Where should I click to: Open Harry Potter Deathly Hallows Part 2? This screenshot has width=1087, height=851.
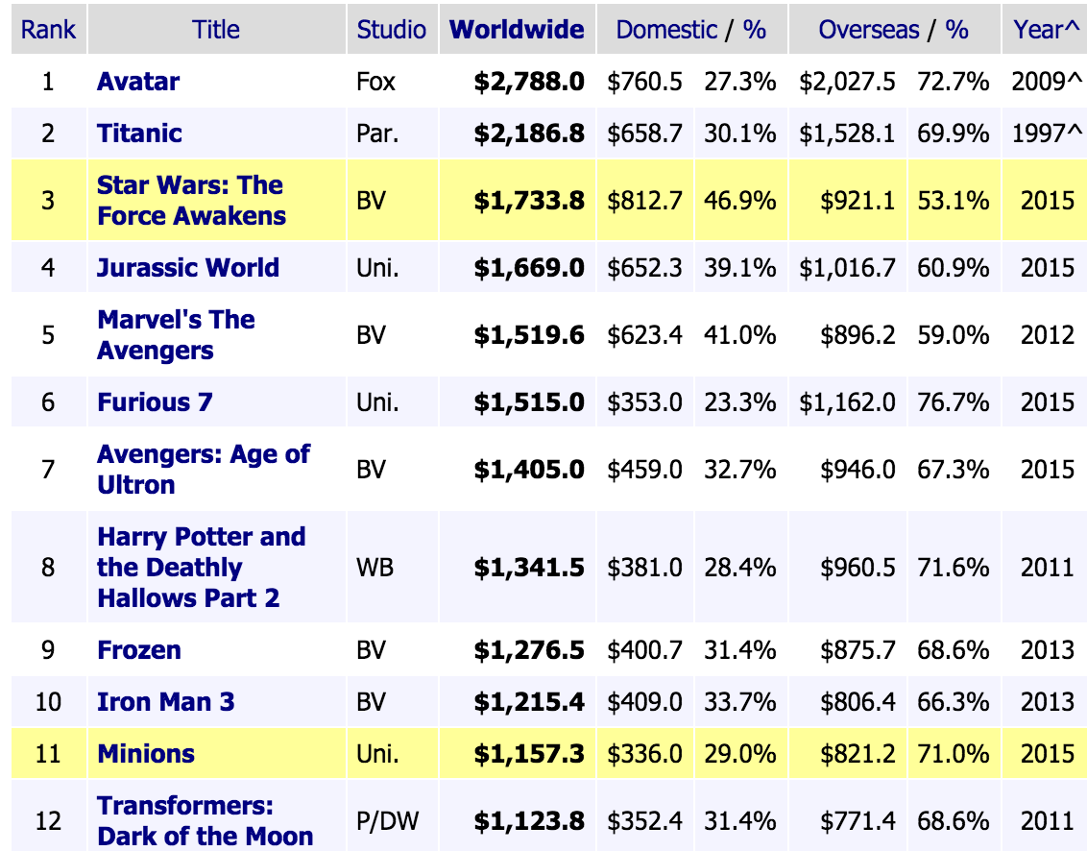pos(201,567)
